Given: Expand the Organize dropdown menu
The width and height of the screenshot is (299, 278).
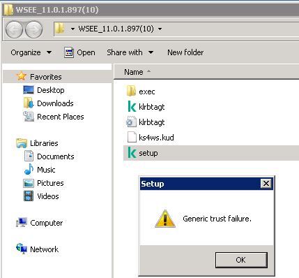Looking at the screenshot, I should (x=31, y=52).
